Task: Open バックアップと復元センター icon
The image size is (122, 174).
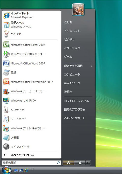Action: (x=6, y=54)
